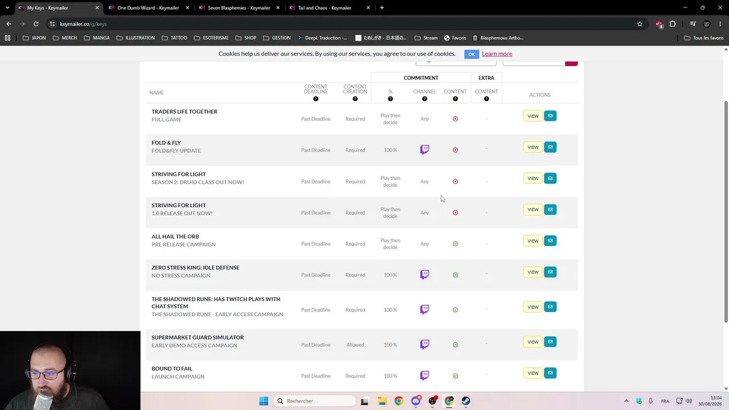The height and width of the screenshot is (410, 729).
Task: Click the ZERO STRESS KING: IDLE DEFENSE title
Action: [195, 268]
